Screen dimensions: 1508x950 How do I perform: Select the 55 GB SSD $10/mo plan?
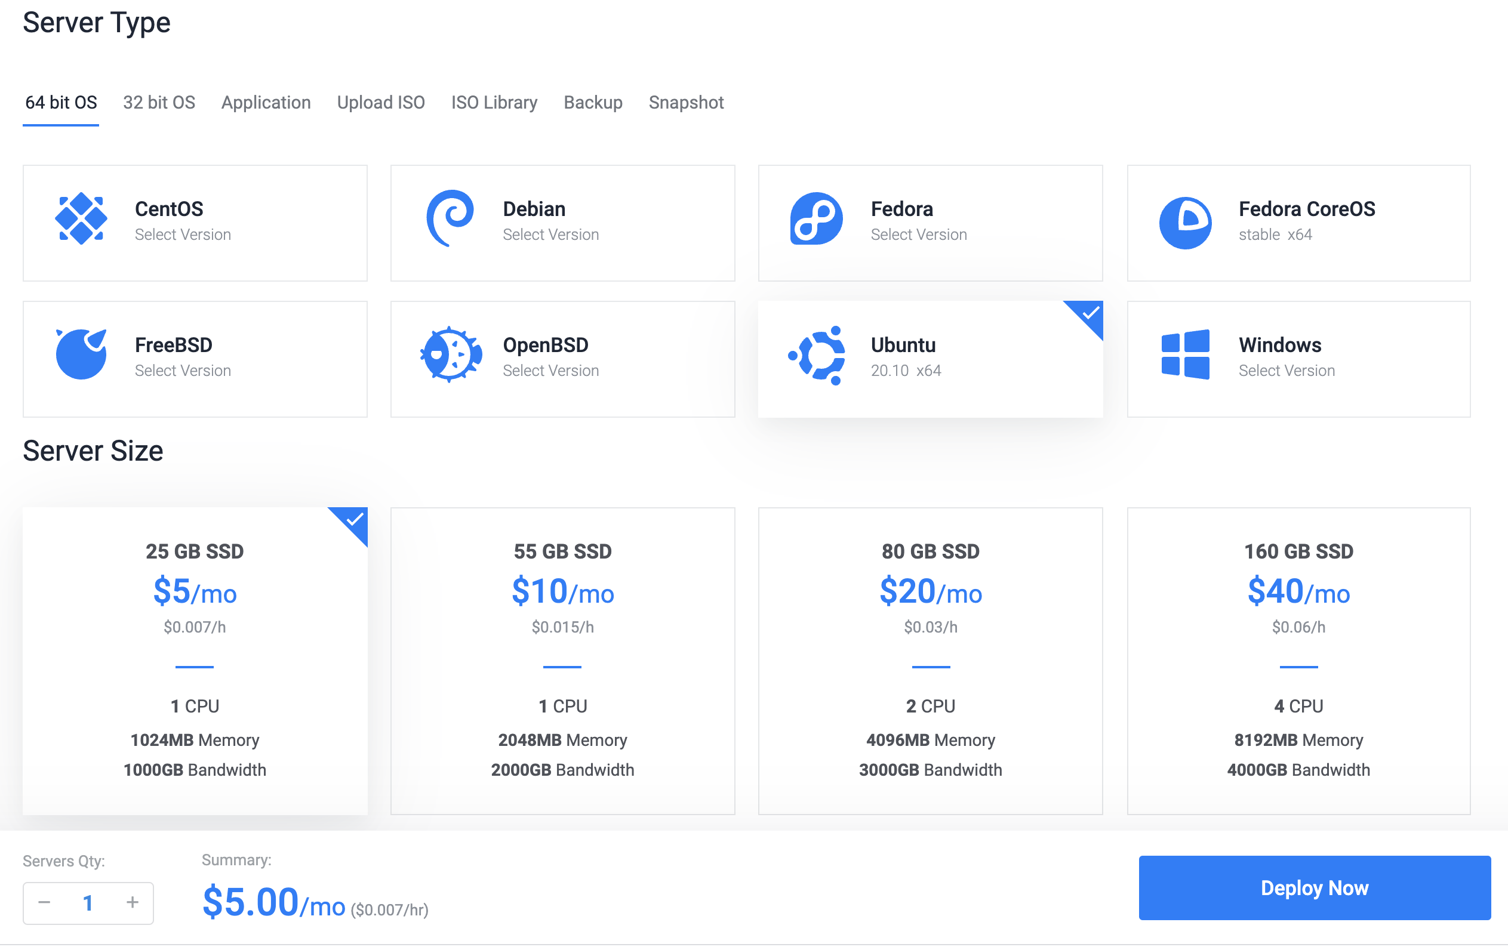pos(562,661)
